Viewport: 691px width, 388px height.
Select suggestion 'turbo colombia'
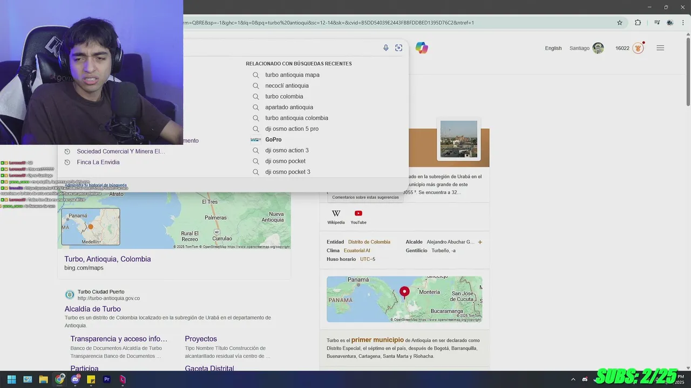click(x=284, y=96)
